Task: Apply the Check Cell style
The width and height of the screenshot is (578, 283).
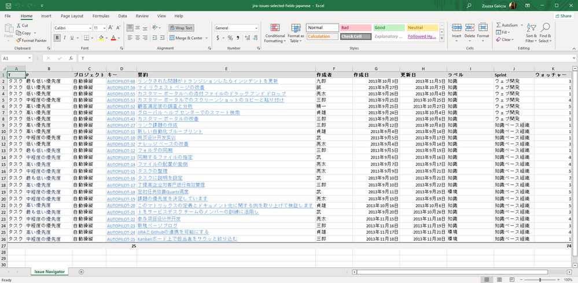Action: (356, 36)
